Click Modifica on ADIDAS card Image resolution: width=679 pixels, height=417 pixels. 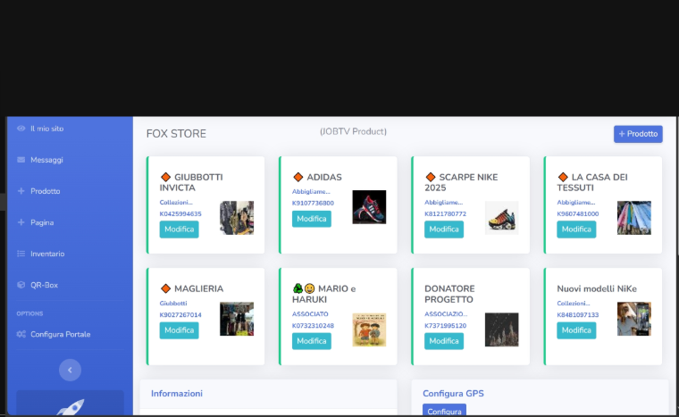point(311,219)
